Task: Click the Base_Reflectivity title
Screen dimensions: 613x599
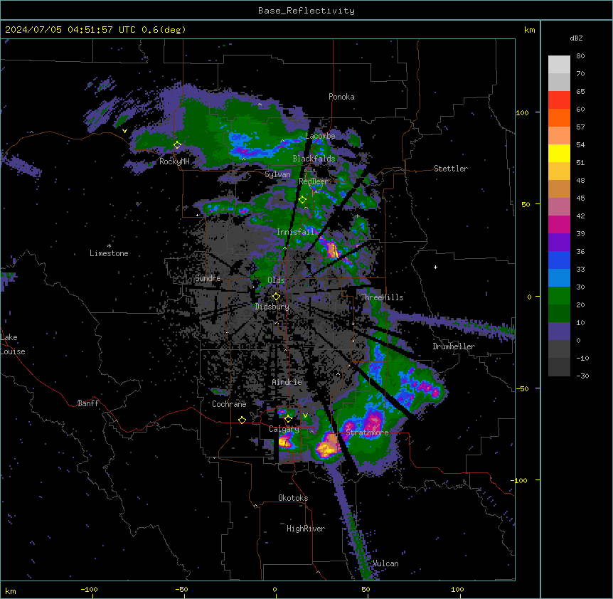Action: pos(306,11)
